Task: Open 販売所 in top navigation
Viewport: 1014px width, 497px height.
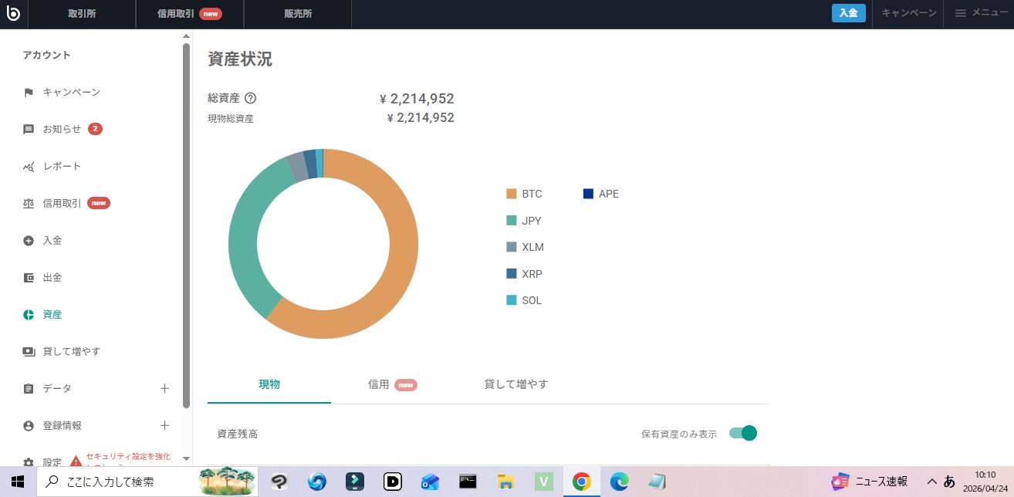Action: pos(297,14)
